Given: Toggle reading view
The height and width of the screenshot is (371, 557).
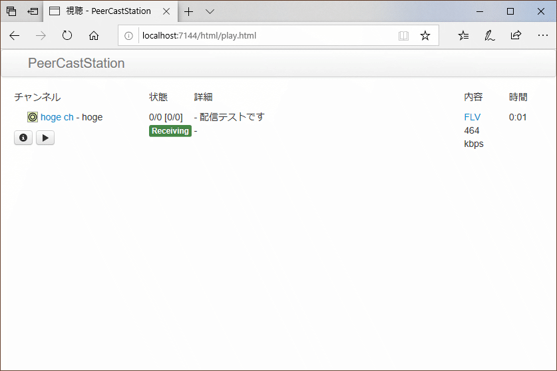Looking at the screenshot, I should pos(403,35).
